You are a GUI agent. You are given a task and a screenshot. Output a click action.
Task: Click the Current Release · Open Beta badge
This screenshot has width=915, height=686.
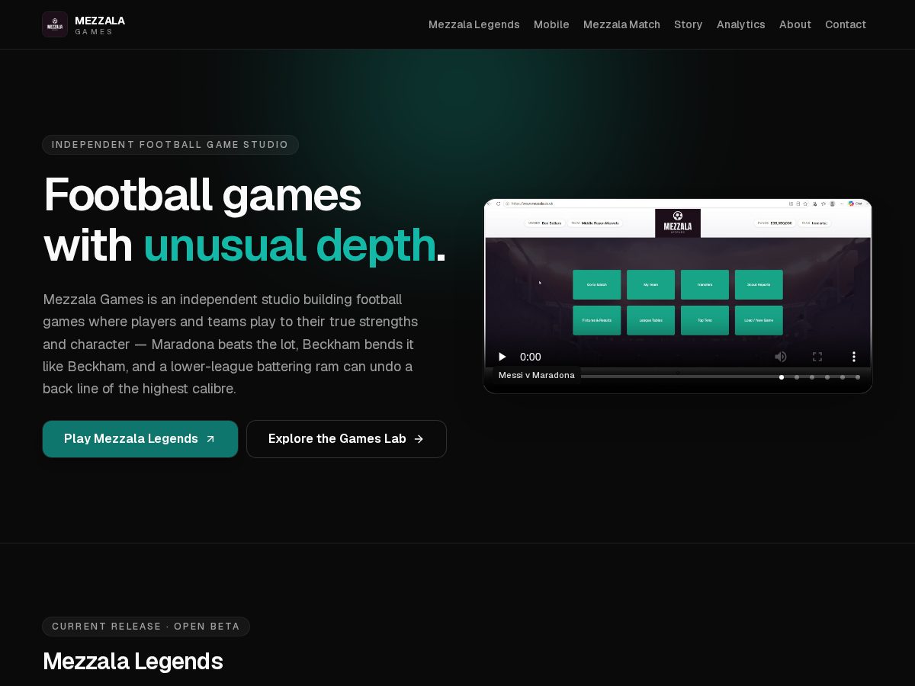click(x=146, y=627)
